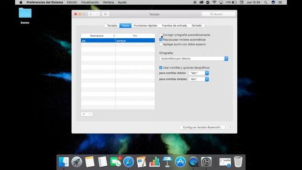Viewport: 302px width, 170px height.
Task: Open Reminders app in the Dock
Action: pos(102,161)
